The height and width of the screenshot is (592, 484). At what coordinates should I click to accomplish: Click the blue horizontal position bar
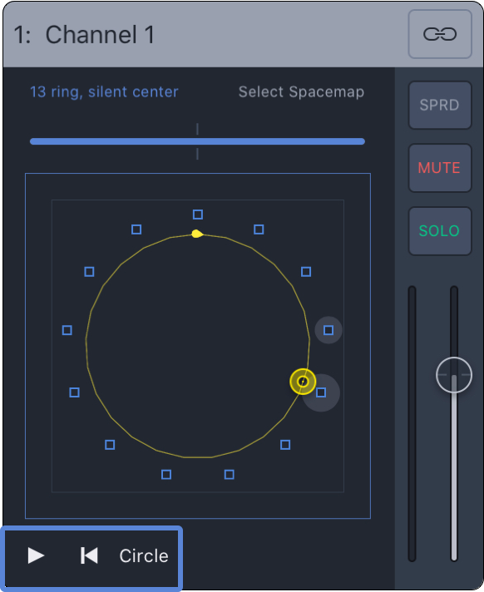coord(197,141)
